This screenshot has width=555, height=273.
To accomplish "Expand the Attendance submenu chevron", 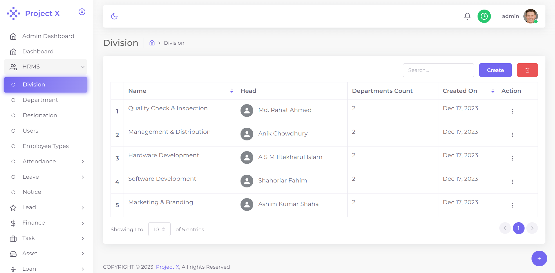I will (83, 162).
